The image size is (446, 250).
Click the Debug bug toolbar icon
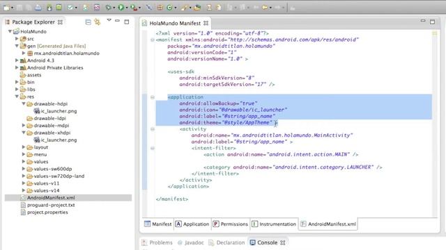(x=109, y=8)
